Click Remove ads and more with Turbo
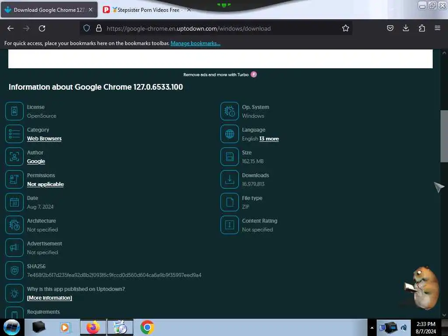The height and width of the screenshot is (336, 448). pyautogui.click(x=216, y=74)
